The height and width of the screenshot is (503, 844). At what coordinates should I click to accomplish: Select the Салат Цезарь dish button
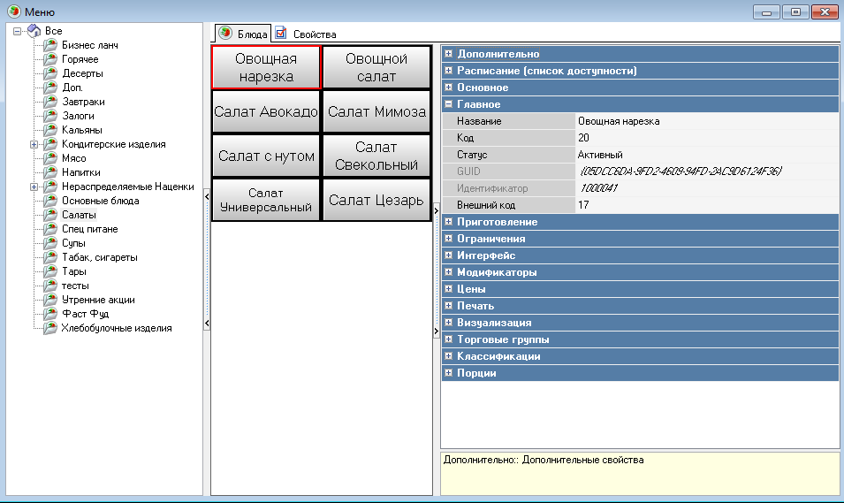(376, 200)
